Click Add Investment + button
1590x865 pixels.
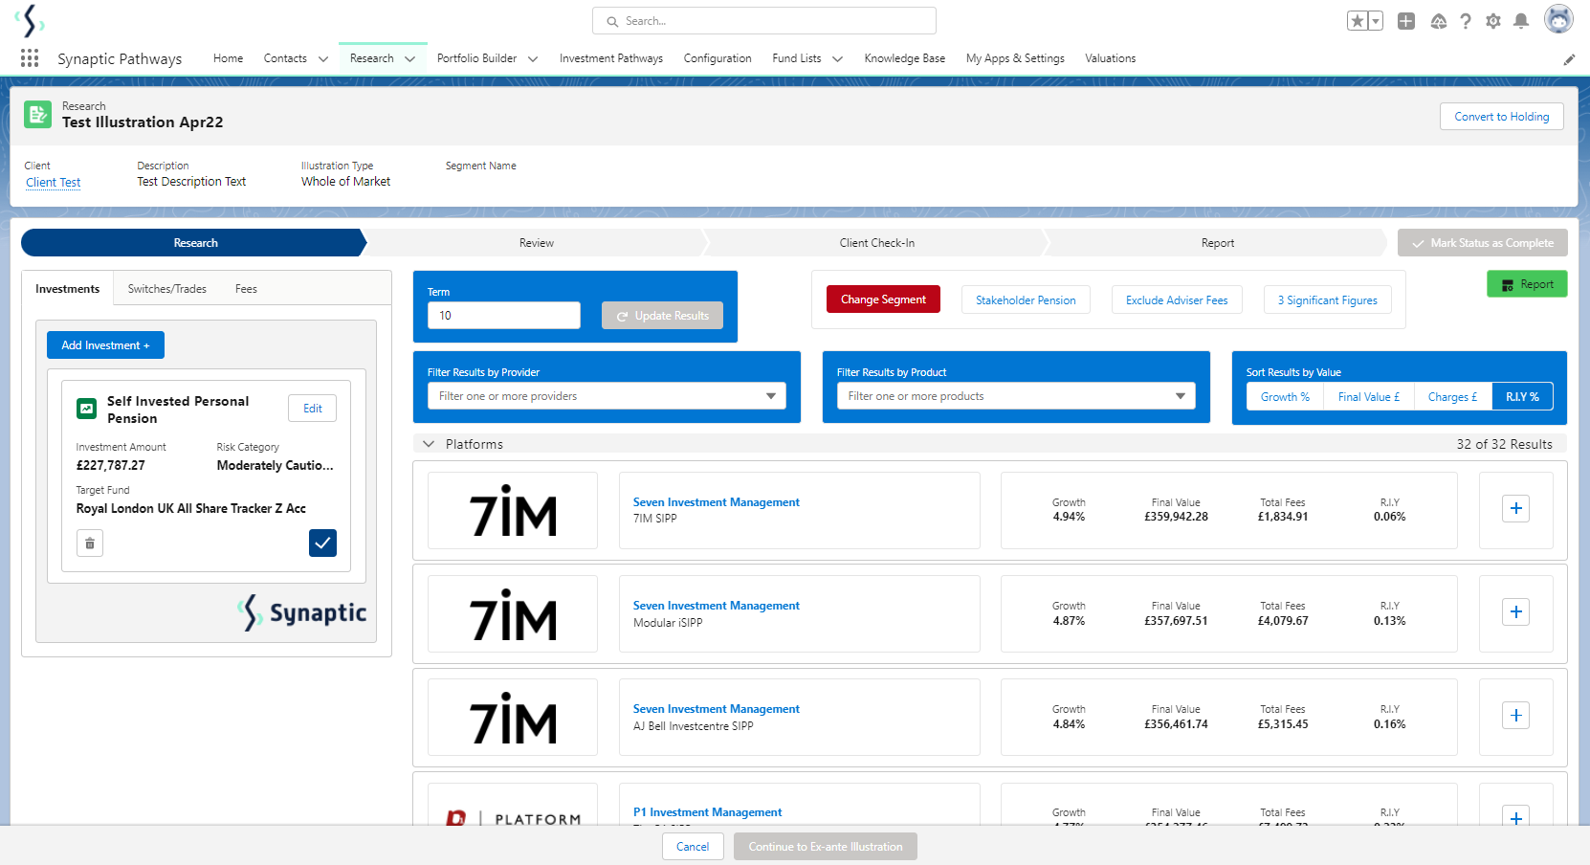pos(105,345)
